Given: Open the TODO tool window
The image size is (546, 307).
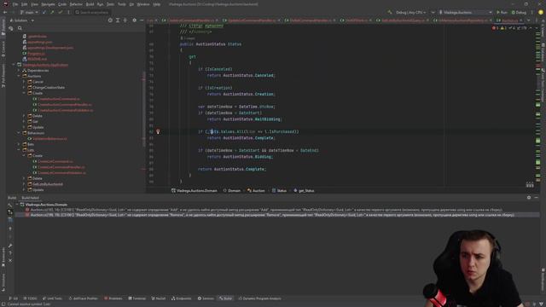Looking at the screenshot, I should click(30, 298).
